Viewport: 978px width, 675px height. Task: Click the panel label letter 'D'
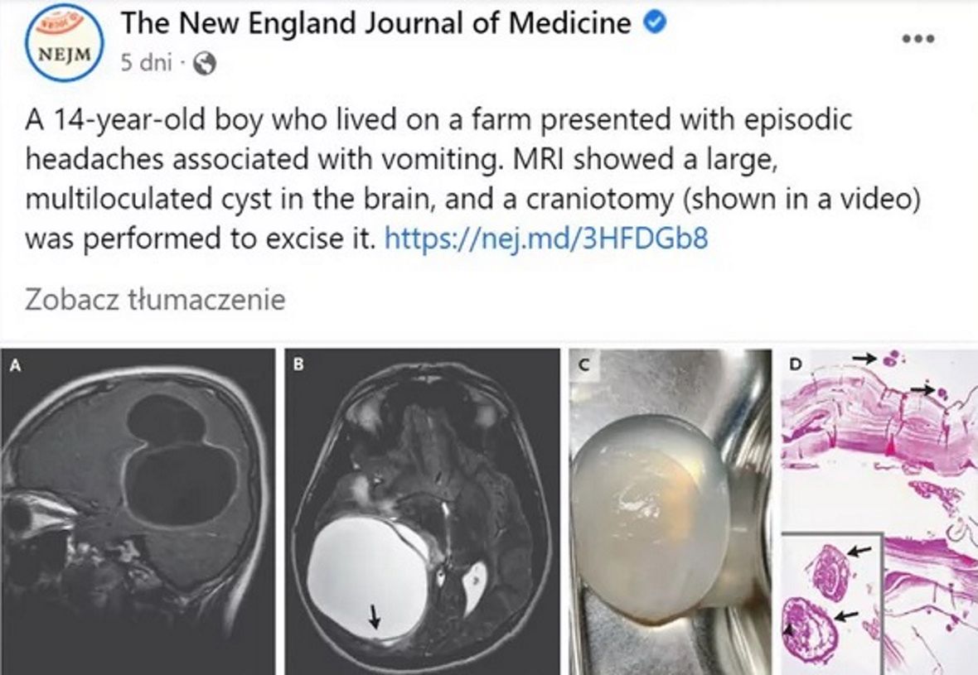click(796, 364)
